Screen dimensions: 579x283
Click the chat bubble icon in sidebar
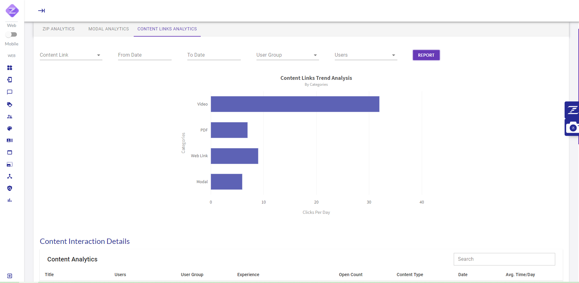(x=10, y=92)
